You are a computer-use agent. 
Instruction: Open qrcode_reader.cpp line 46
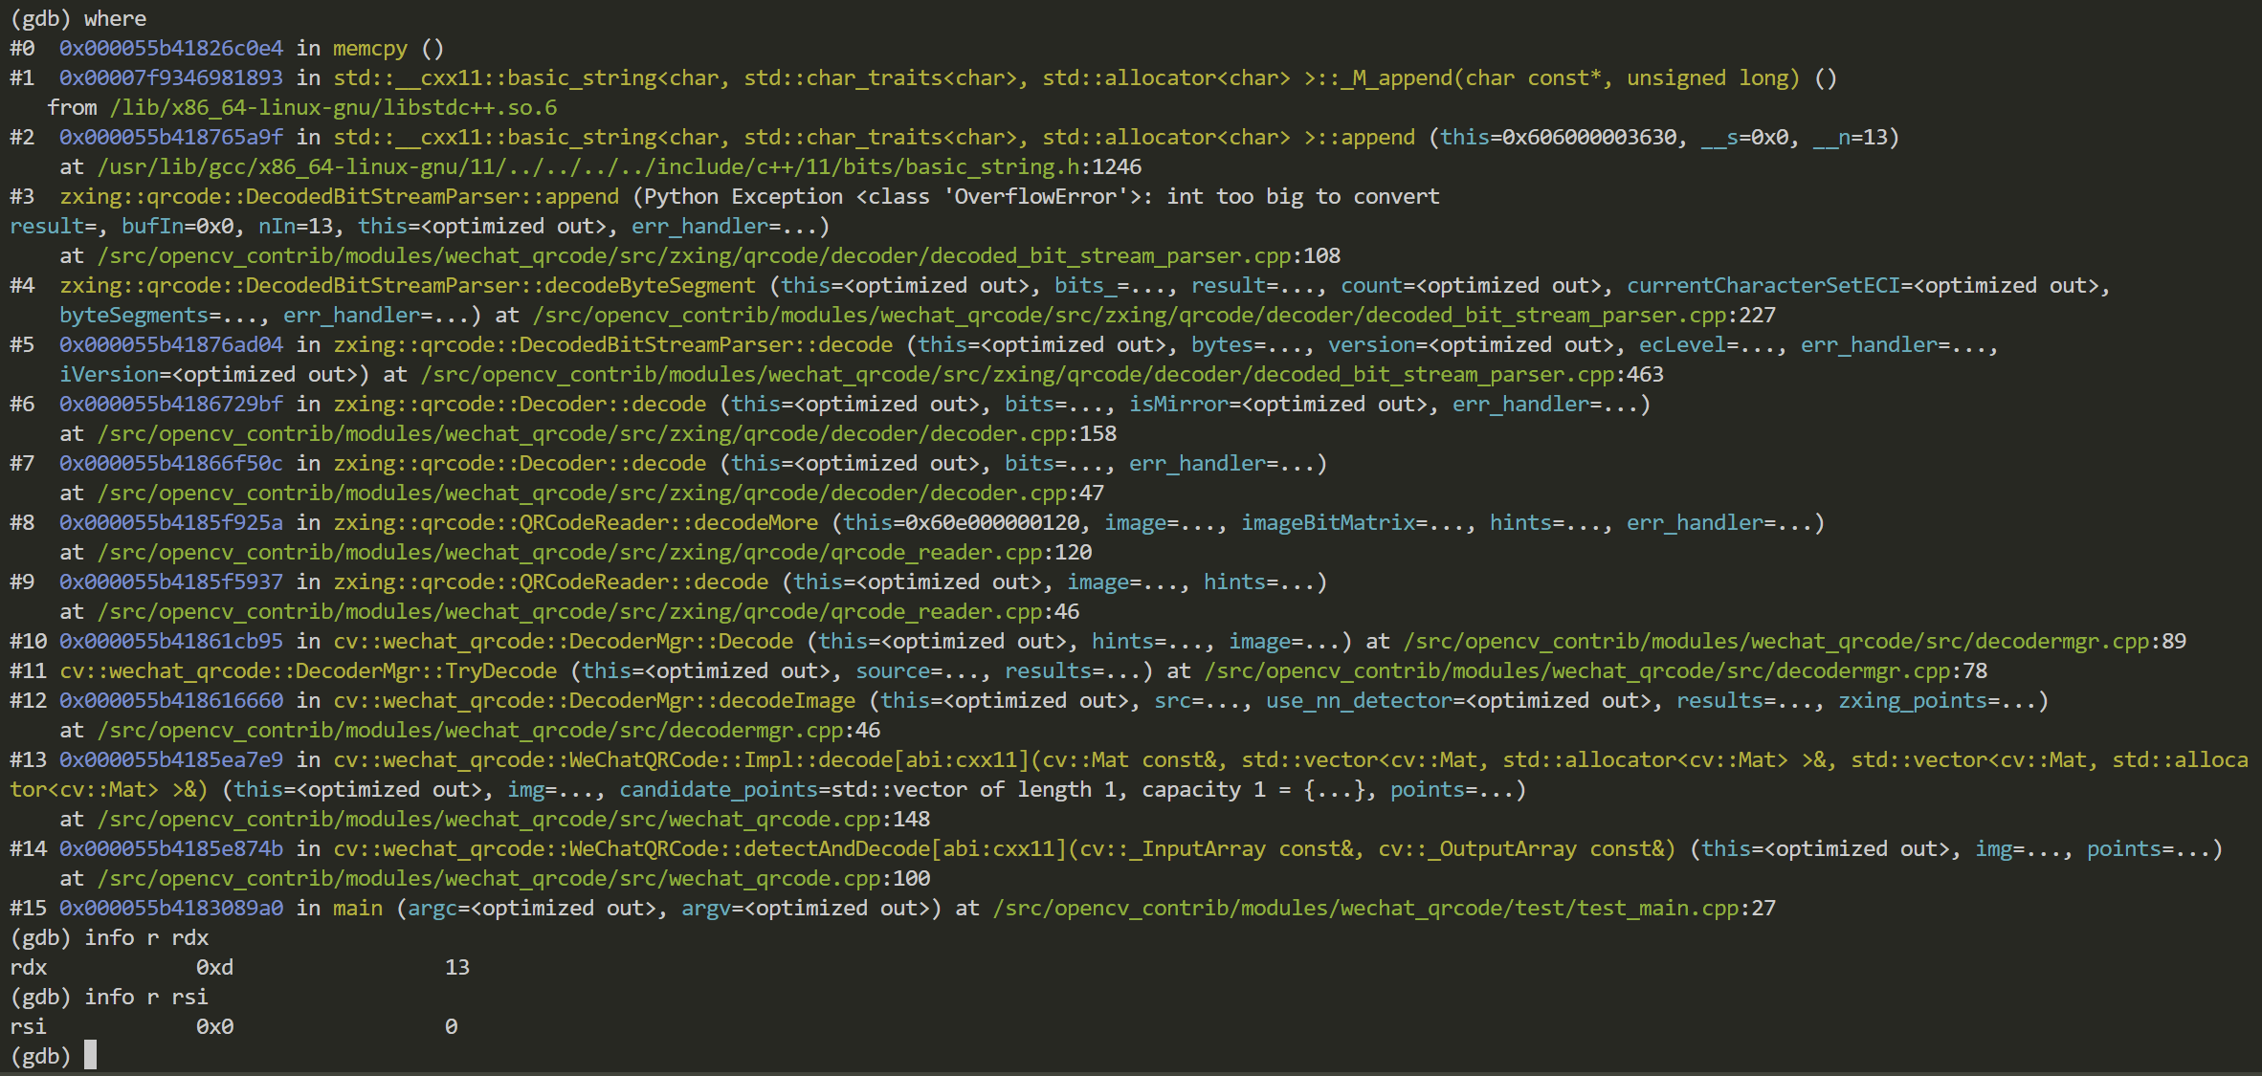tap(574, 611)
